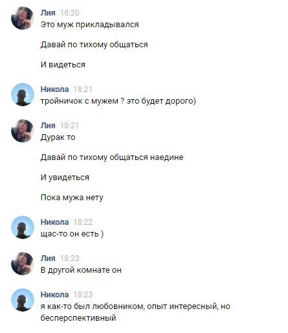Click the sender name Лия at 18:20
288x333 pixels.
(x=48, y=13)
